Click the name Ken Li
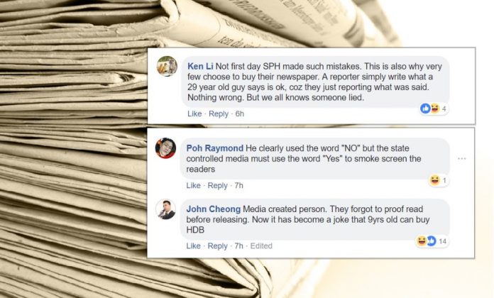 (200, 67)
